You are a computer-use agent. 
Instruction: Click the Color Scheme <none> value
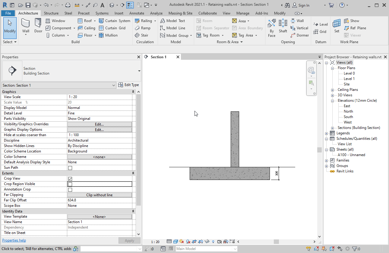(x=100, y=157)
